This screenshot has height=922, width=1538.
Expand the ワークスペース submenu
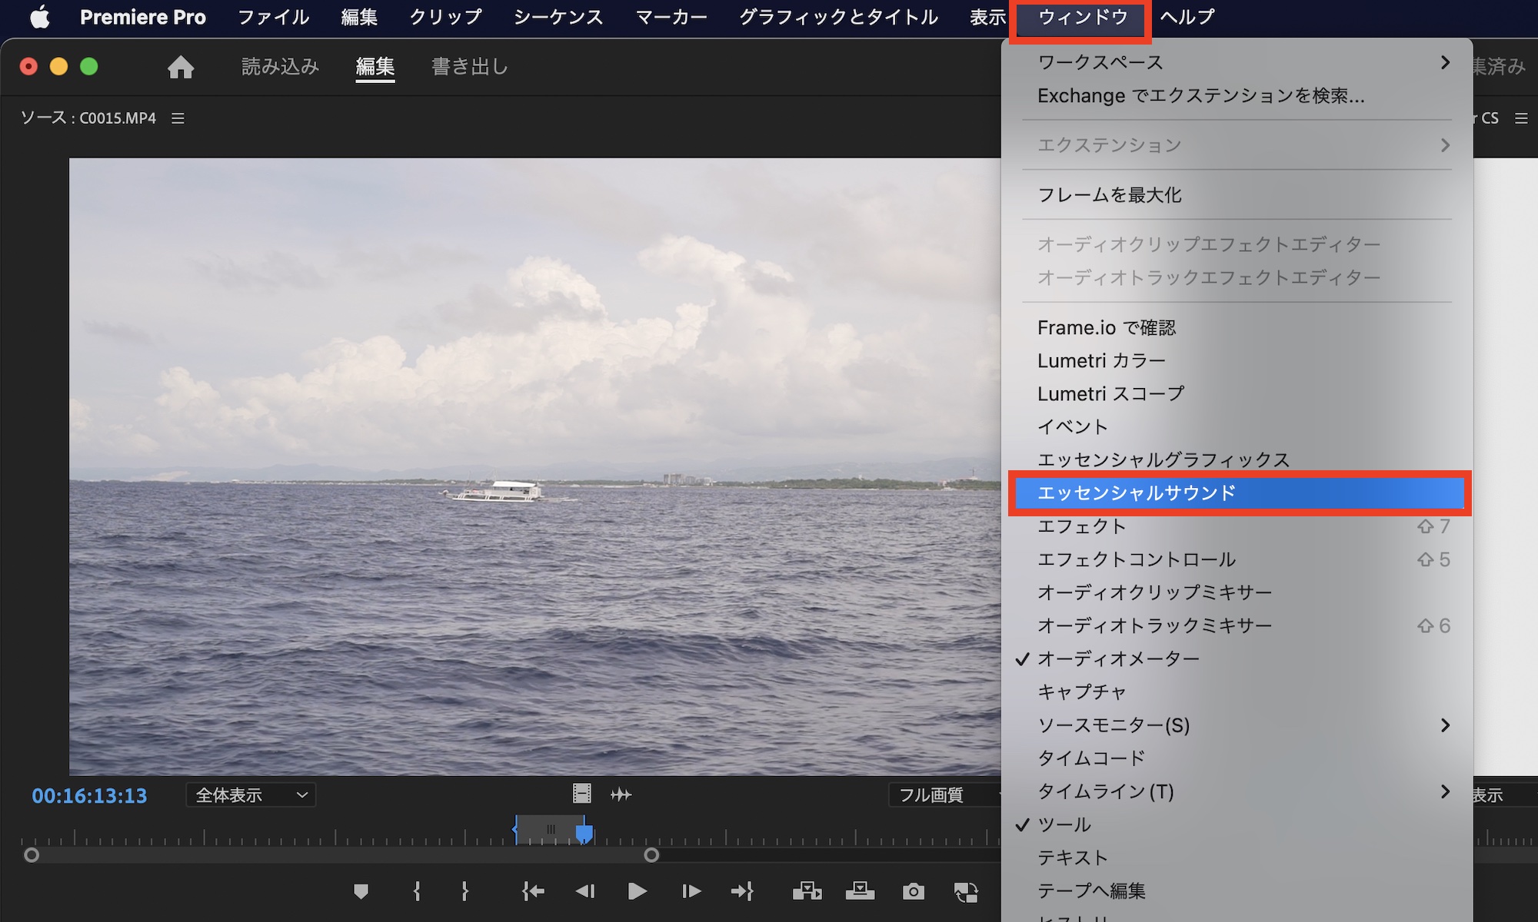[1100, 63]
